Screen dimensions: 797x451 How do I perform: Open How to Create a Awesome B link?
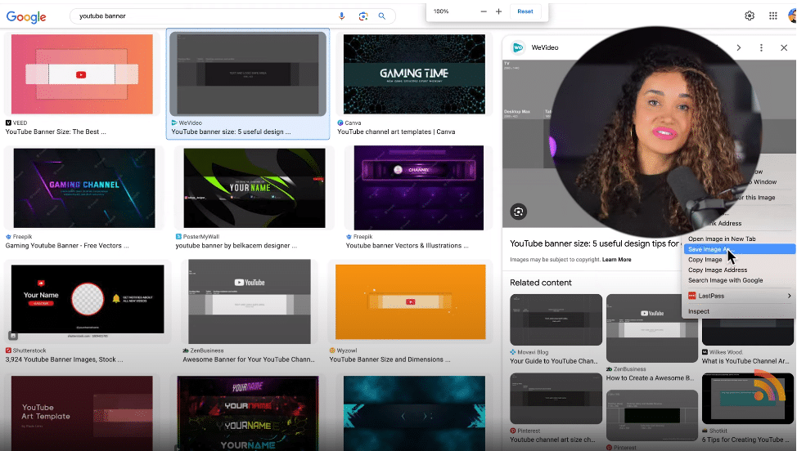[x=651, y=378]
